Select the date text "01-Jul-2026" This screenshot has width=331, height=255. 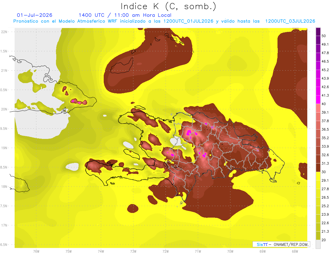[34, 15]
